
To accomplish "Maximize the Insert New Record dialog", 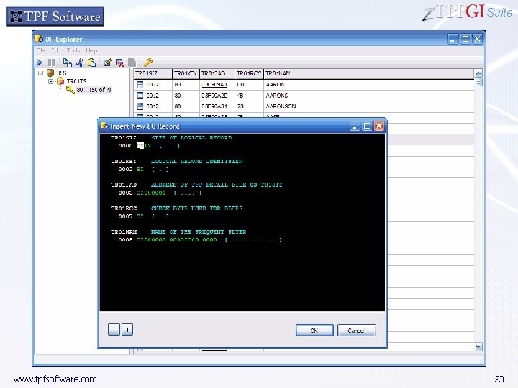I will click(x=367, y=126).
